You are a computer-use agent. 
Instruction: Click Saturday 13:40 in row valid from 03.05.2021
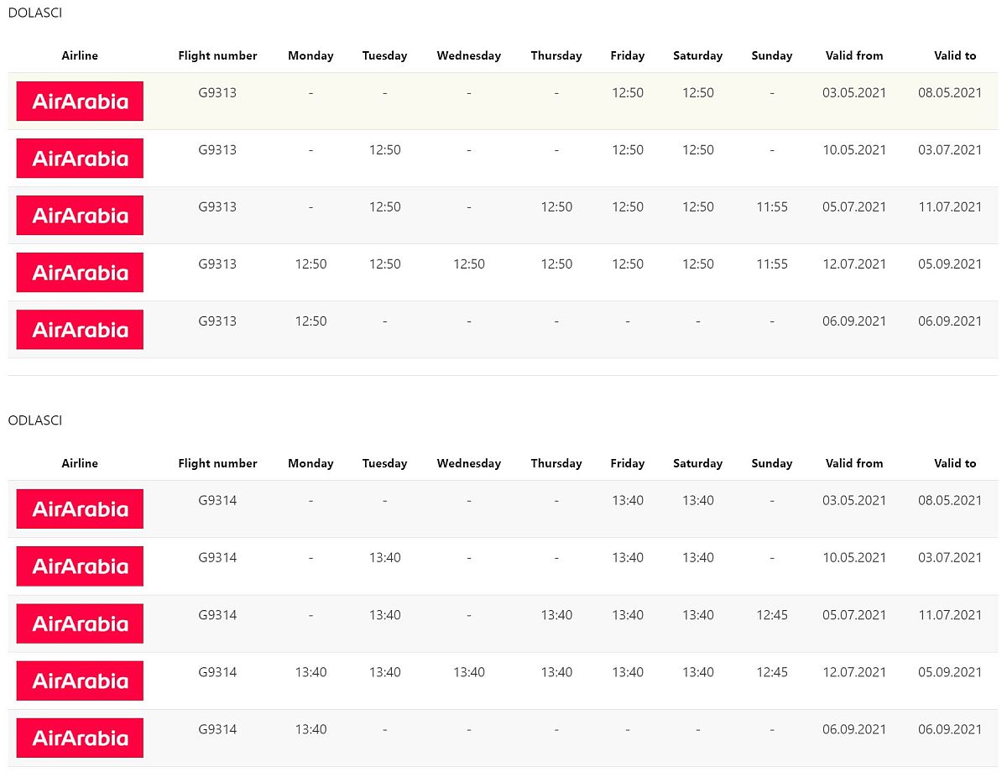click(x=697, y=500)
